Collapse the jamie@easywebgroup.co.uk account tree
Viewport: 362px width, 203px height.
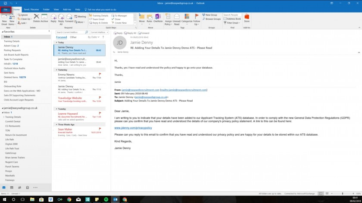point(3,108)
